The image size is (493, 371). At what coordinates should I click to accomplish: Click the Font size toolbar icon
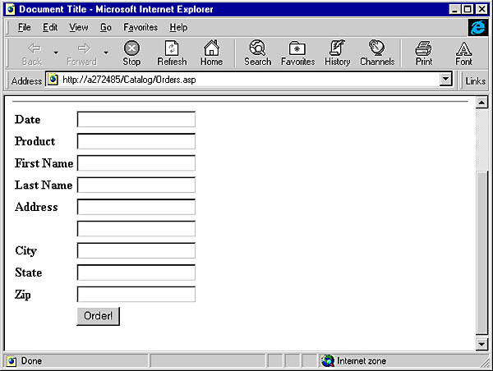pos(463,53)
